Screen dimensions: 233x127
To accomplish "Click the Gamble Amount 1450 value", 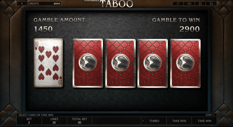I will 43,29.
